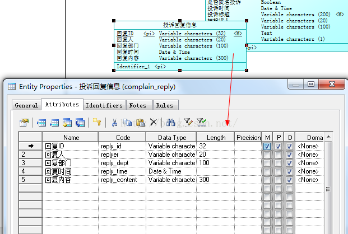Check Mandatory for 回复时间 row

click(267, 171)
